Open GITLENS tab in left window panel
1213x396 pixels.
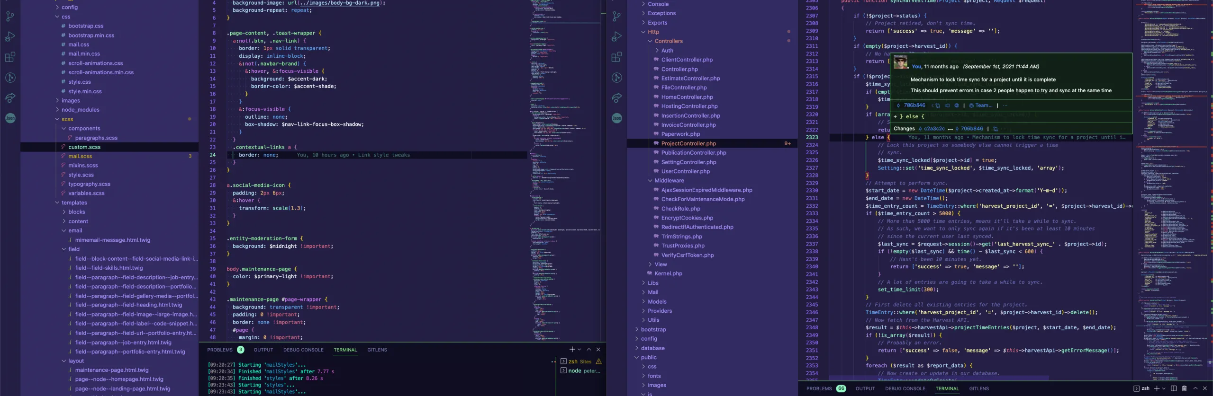377,350
